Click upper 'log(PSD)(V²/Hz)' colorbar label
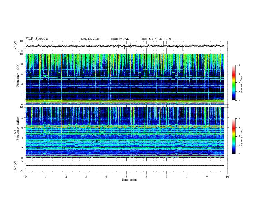256x198 pixels. pos(242,84)
